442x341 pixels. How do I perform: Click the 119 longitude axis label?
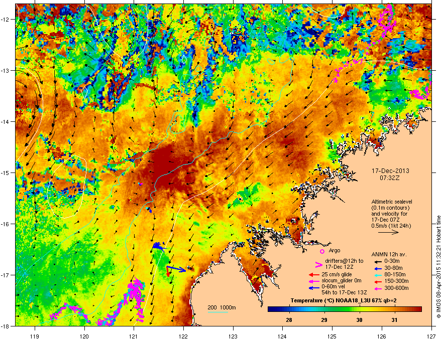[35, 336]
